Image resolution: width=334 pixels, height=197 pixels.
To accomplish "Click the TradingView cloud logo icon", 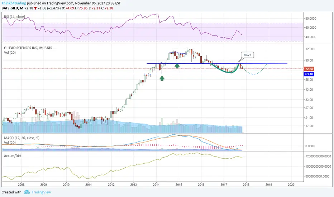I will (27, 192).
